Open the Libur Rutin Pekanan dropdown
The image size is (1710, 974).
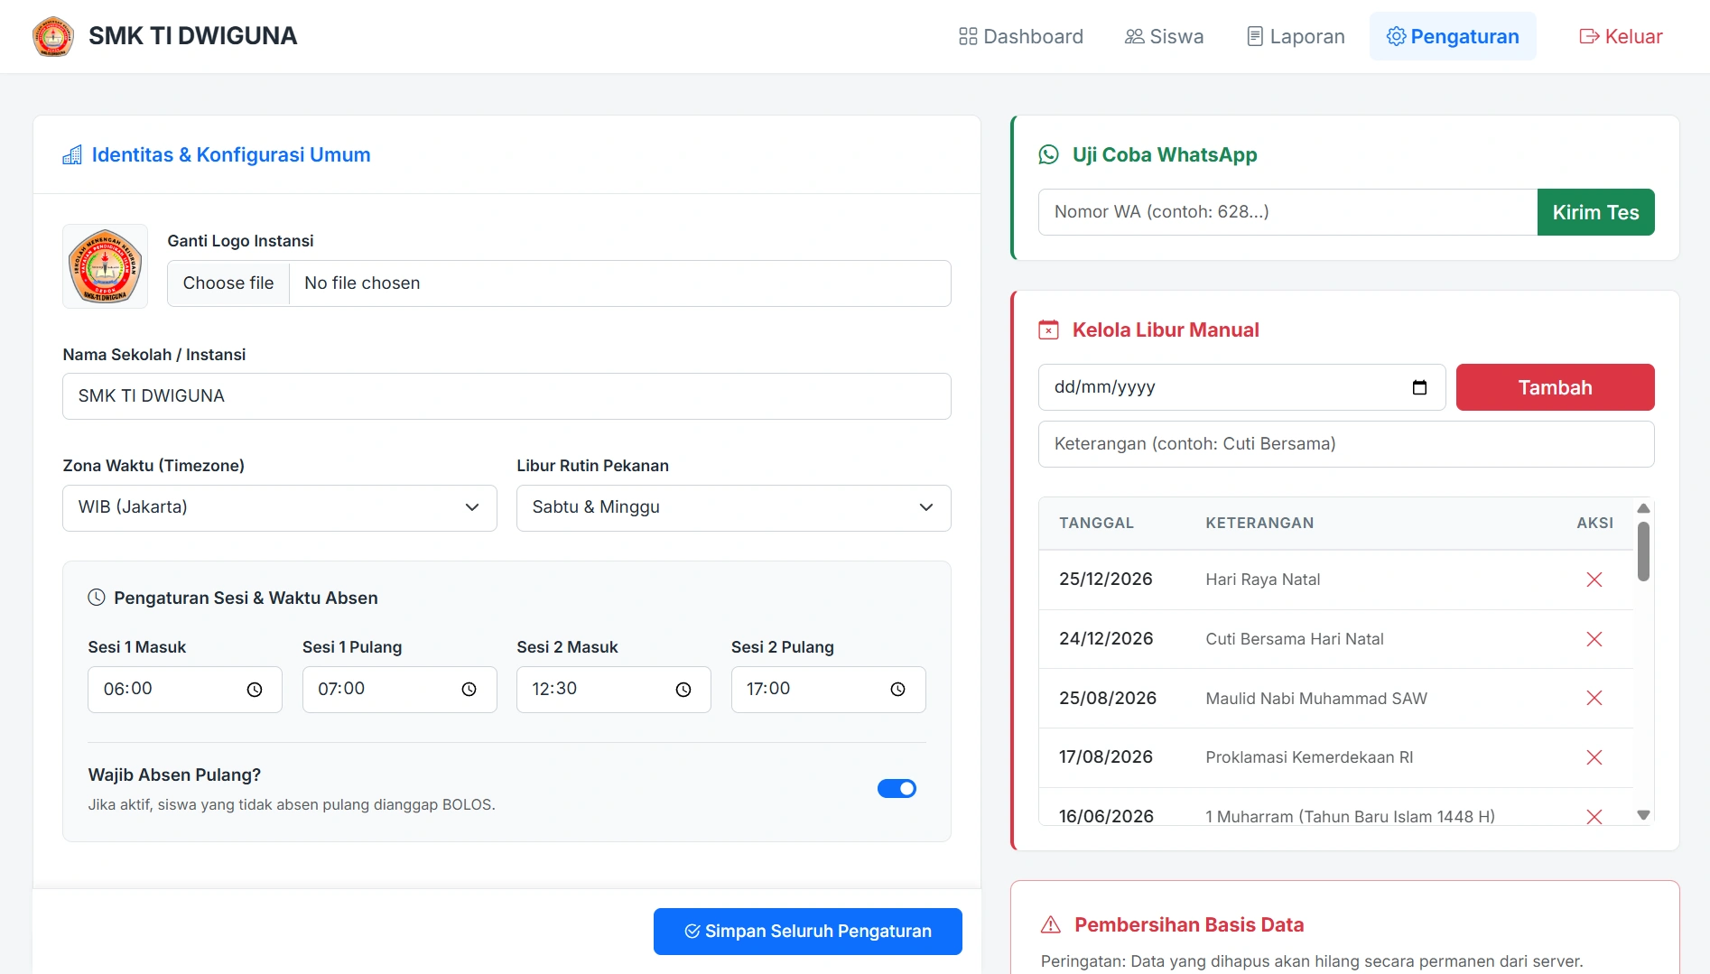coord(734,508)
